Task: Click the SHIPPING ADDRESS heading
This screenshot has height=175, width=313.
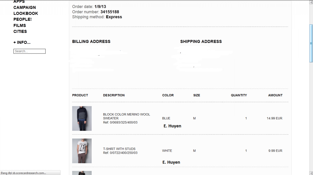Action: (x=201, y=41)
